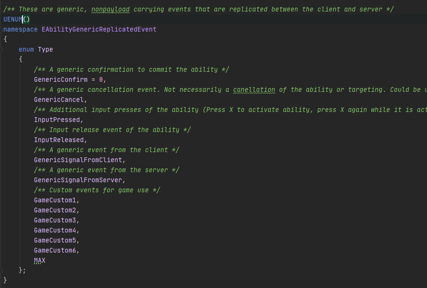Click the Custom events for game use comment
The height and width of the screenshot is (288, 427).
tap(97, 190)
